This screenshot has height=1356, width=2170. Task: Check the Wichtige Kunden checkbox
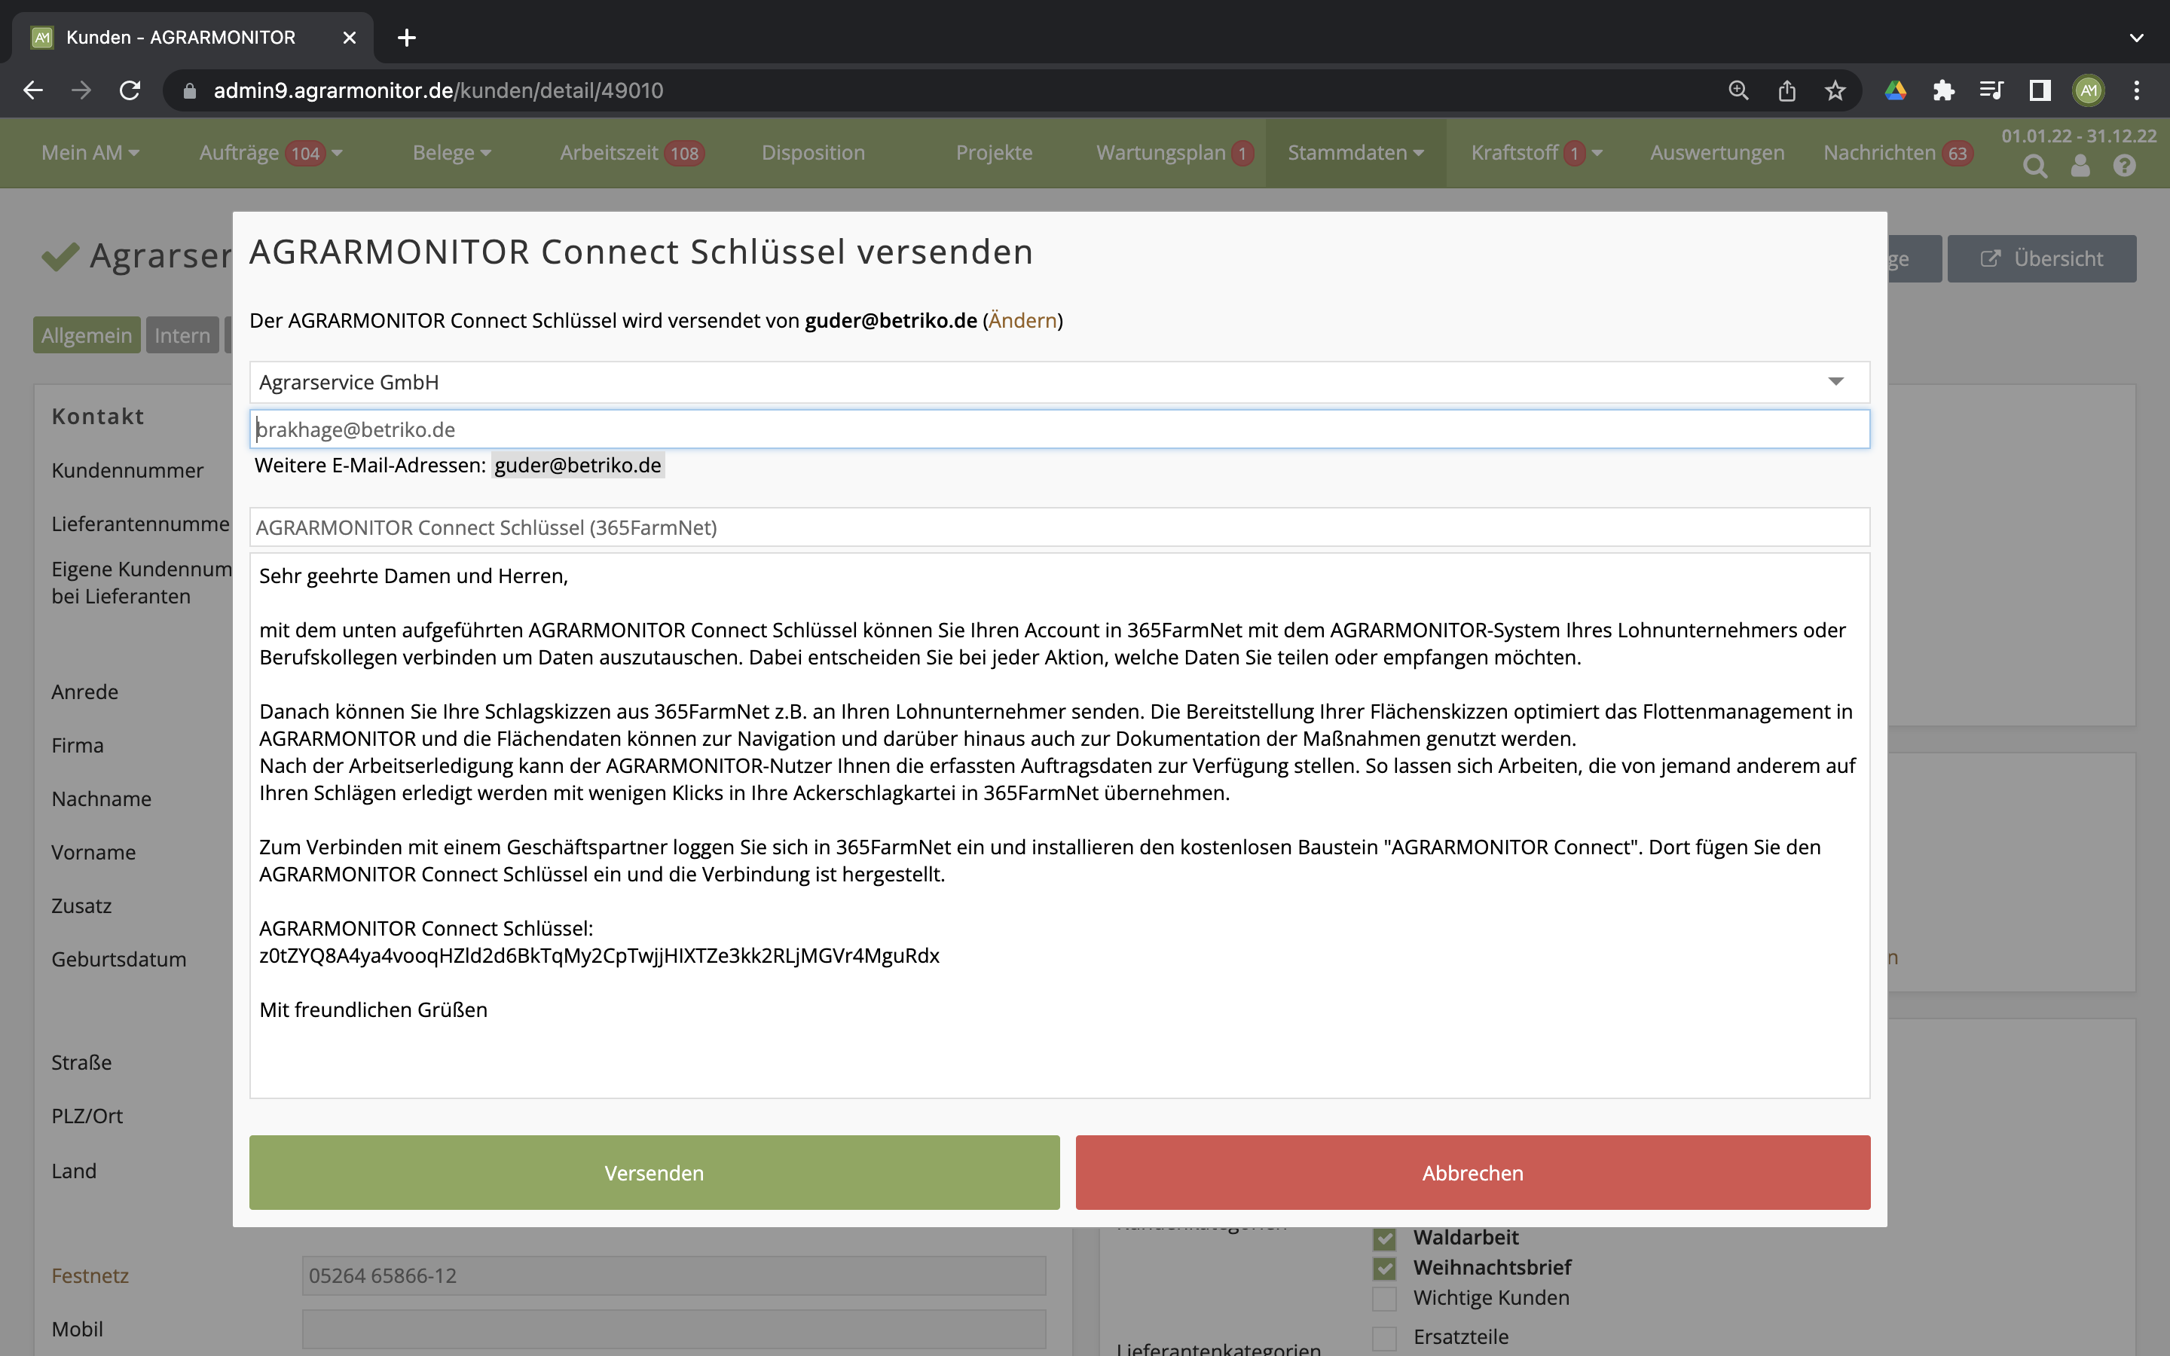click(1384, 1299)
